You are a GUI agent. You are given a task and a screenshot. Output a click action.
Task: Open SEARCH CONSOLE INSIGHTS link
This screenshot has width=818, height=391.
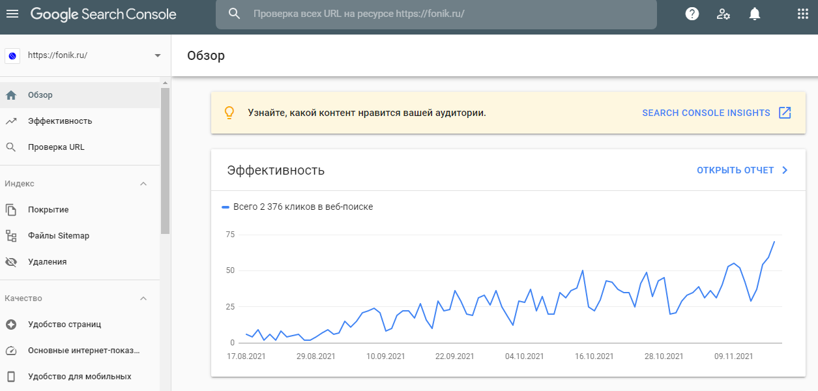(x=706, y=113)
